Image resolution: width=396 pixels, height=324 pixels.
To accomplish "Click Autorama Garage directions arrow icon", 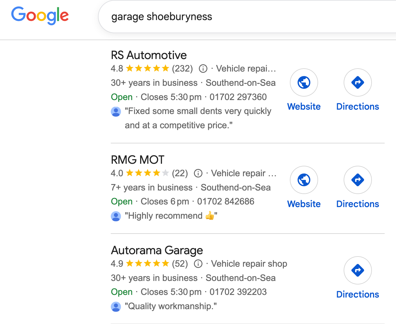I will pyautogui.click(x=358, y=270).
